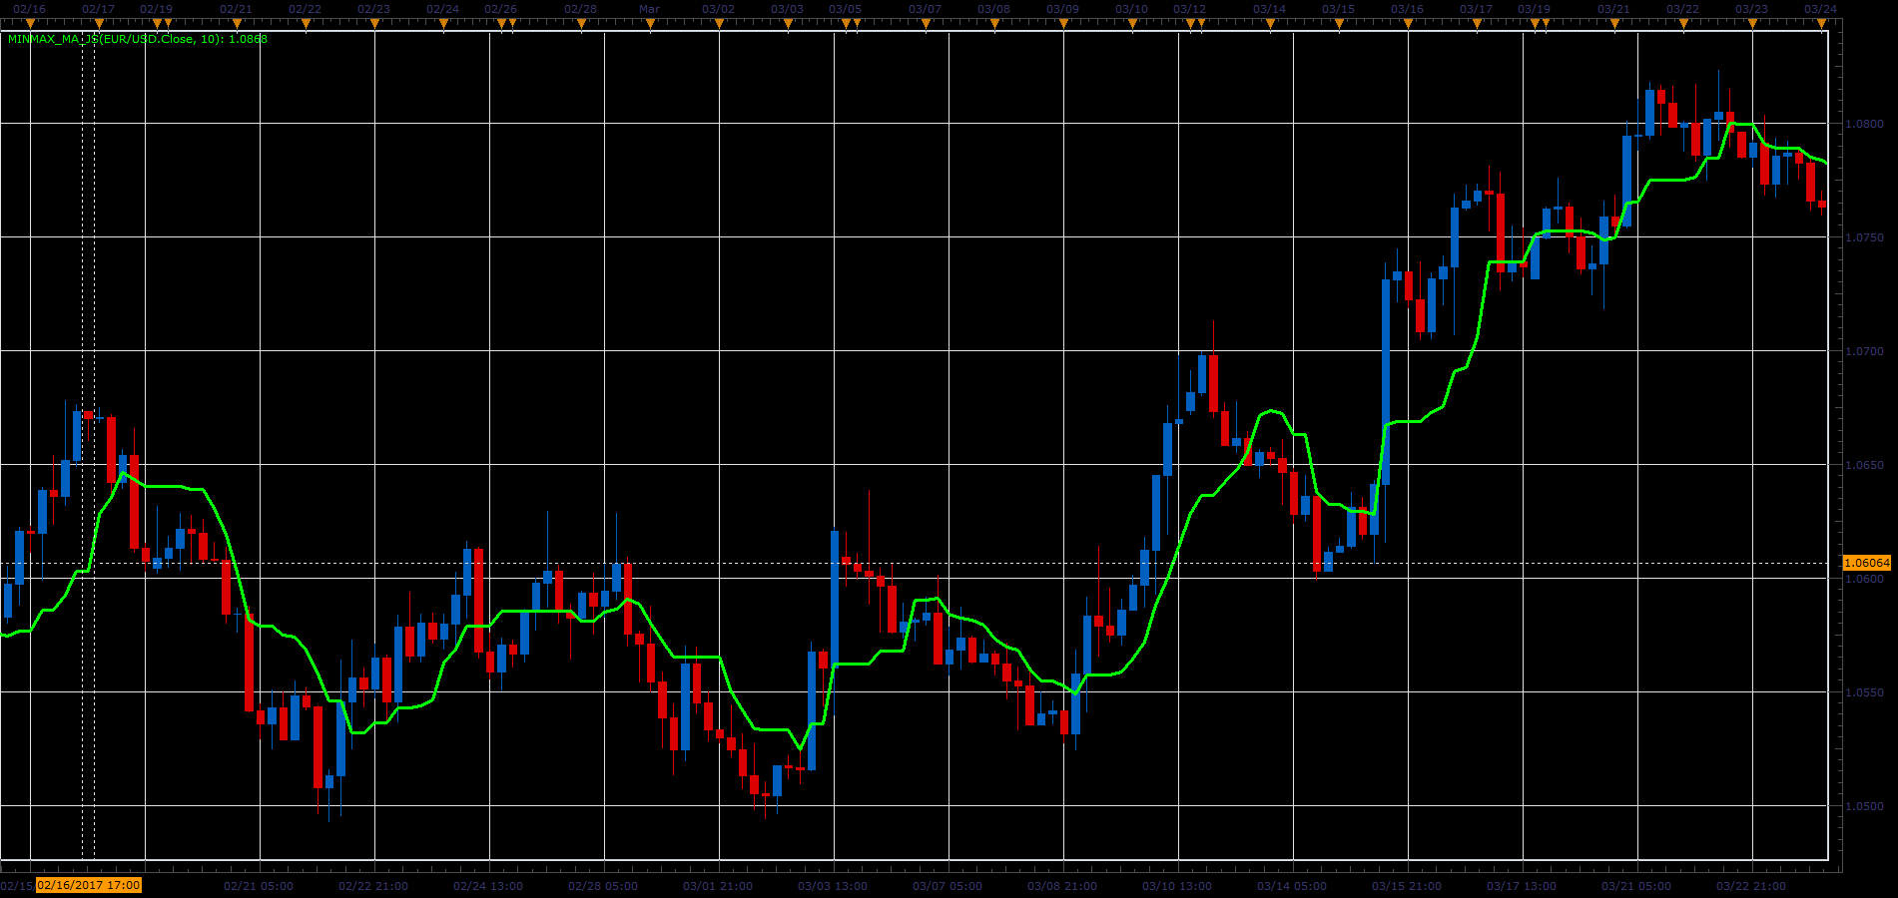Select the orange day marker under 02/28

[x=581, y=24]
